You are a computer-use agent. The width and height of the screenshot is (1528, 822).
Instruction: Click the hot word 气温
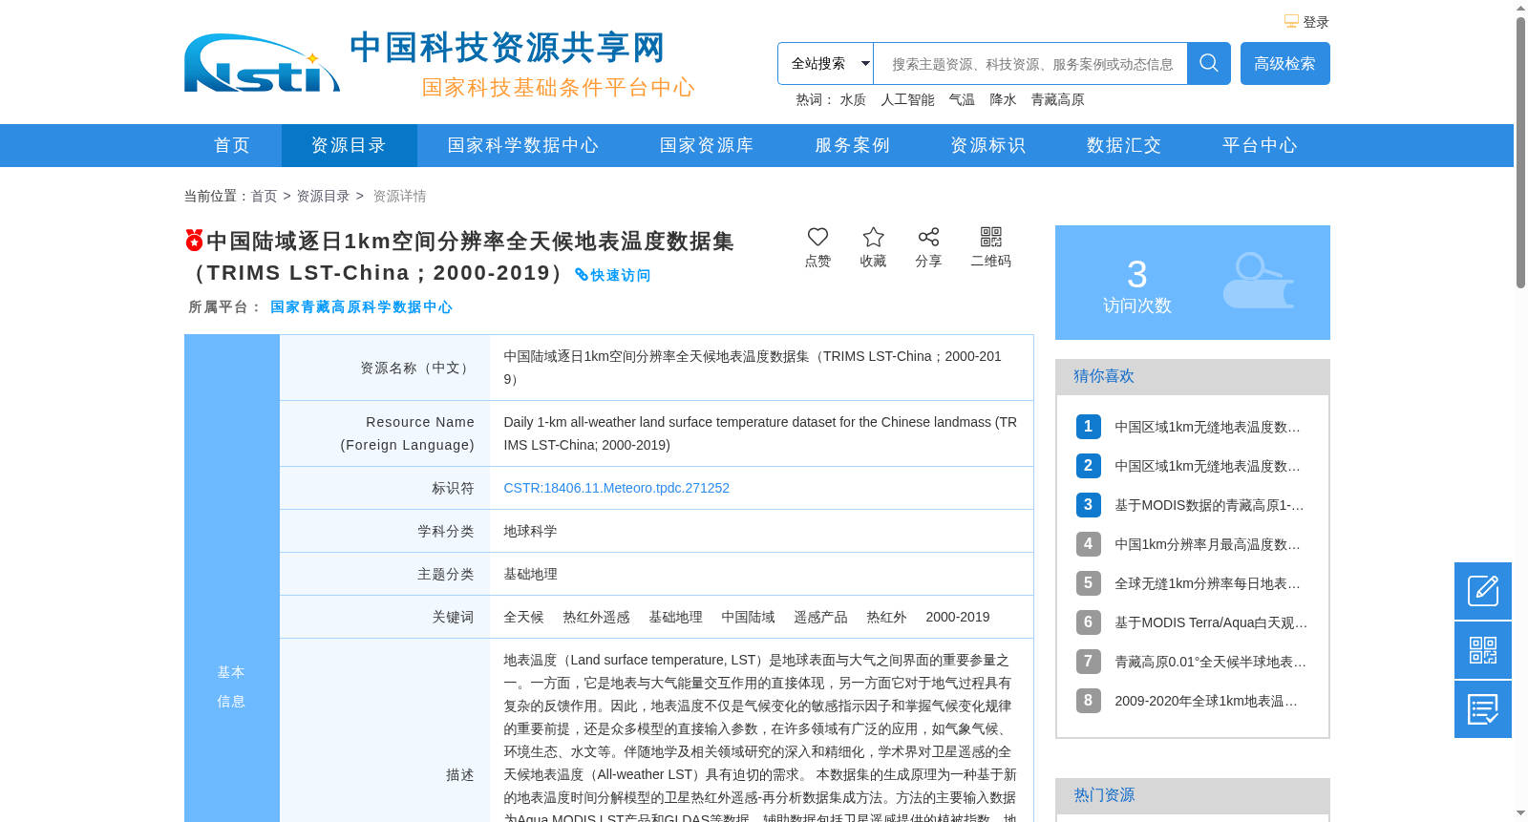(962, 99)
